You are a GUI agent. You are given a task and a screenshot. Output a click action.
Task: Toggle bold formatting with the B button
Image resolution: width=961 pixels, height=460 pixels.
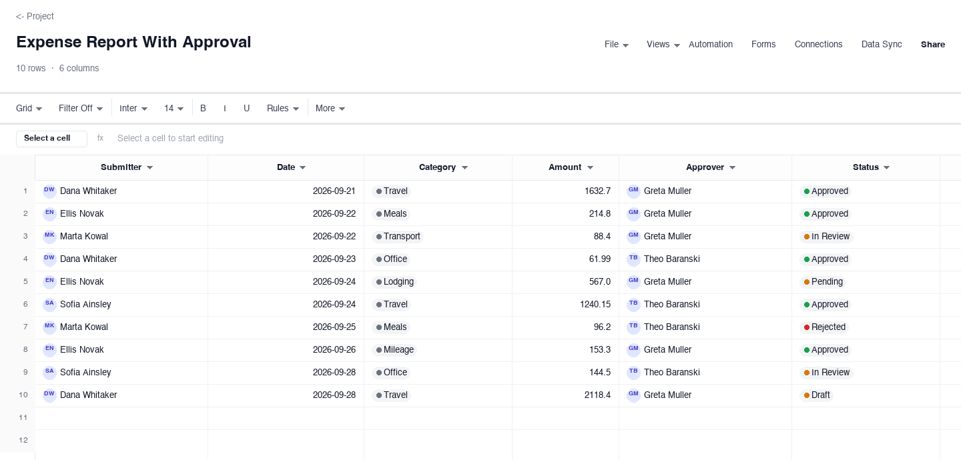(203, 108)
